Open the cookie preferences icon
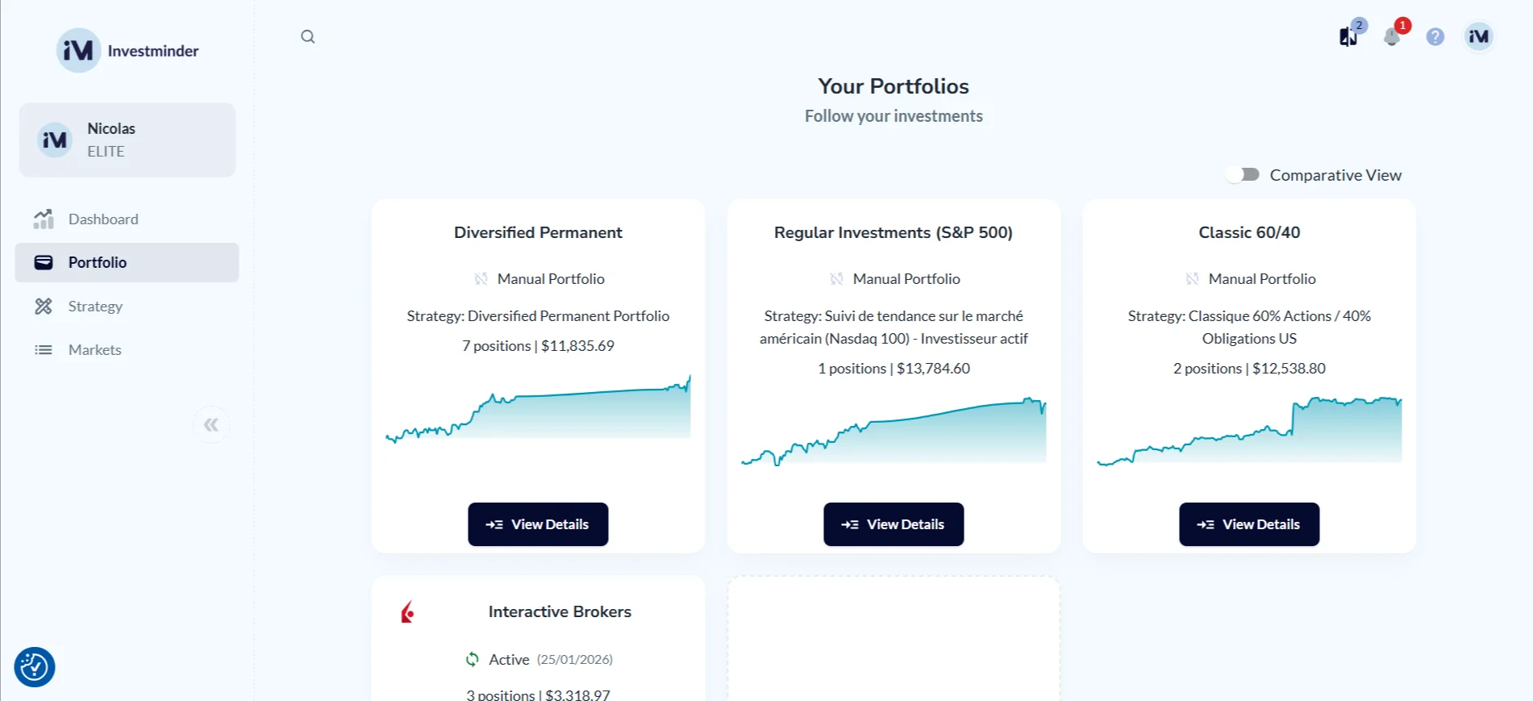Screen dimensions: 1533x701 tap(35, 667)
